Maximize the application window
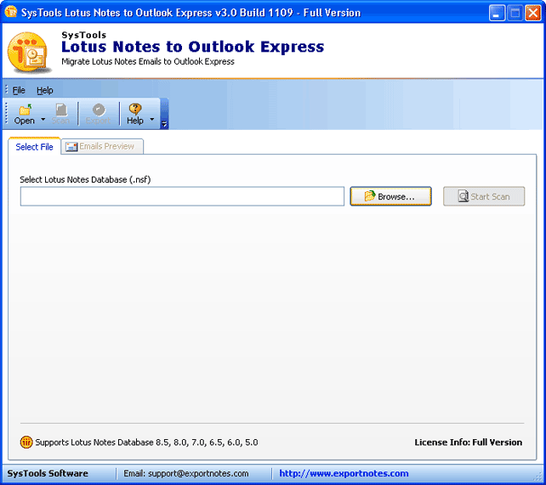Screen dimensions: 546x485 click(x=515, y=14)
